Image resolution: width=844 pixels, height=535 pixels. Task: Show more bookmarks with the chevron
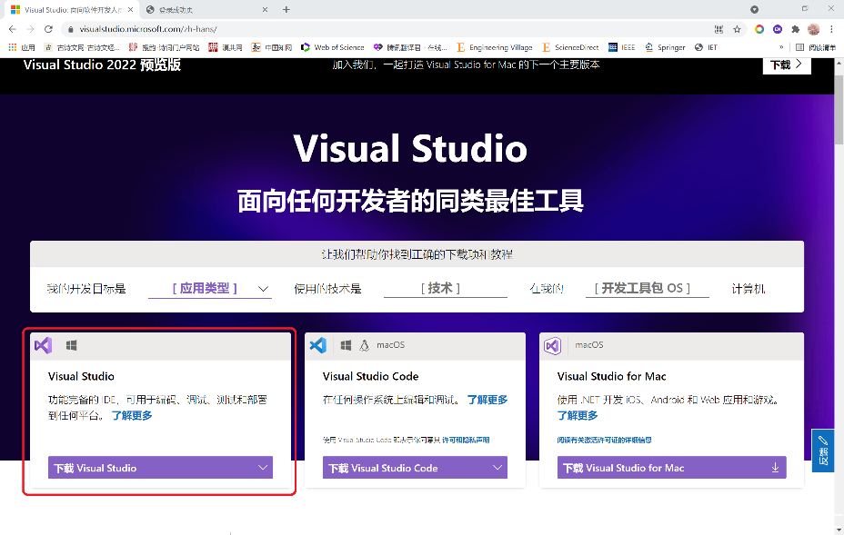click(x=781, y=47)
